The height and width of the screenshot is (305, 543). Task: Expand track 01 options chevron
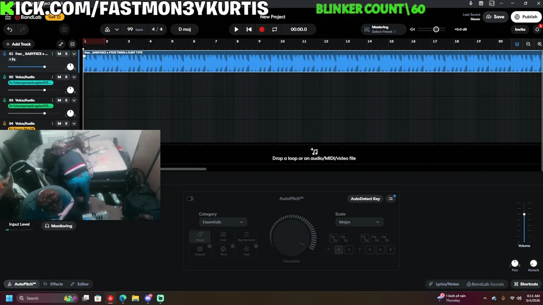pos(74,54)
